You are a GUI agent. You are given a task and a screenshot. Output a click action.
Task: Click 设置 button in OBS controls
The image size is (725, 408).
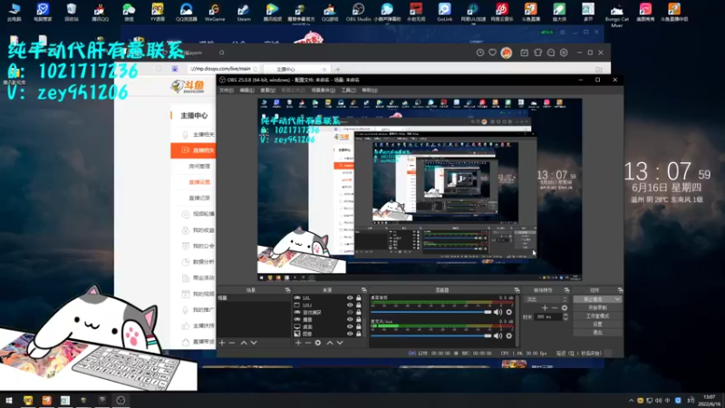[x=597, y=325]
